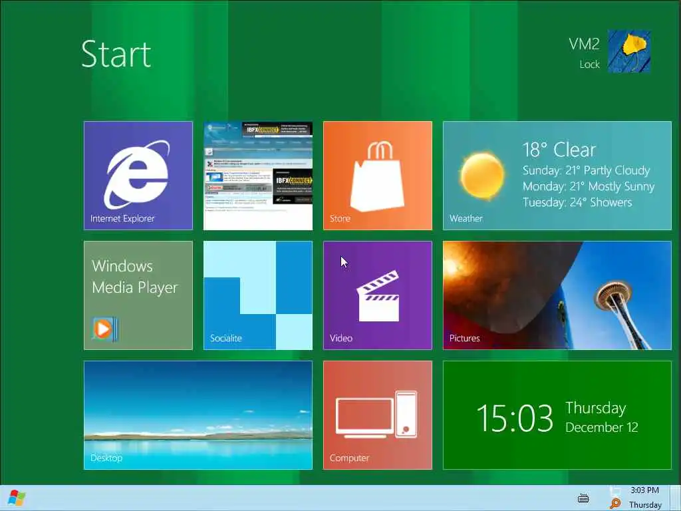This screenshot has height=511, width=681.
Task: Open the Weather tile showing 18° Clear
Action: click(557, 176)
